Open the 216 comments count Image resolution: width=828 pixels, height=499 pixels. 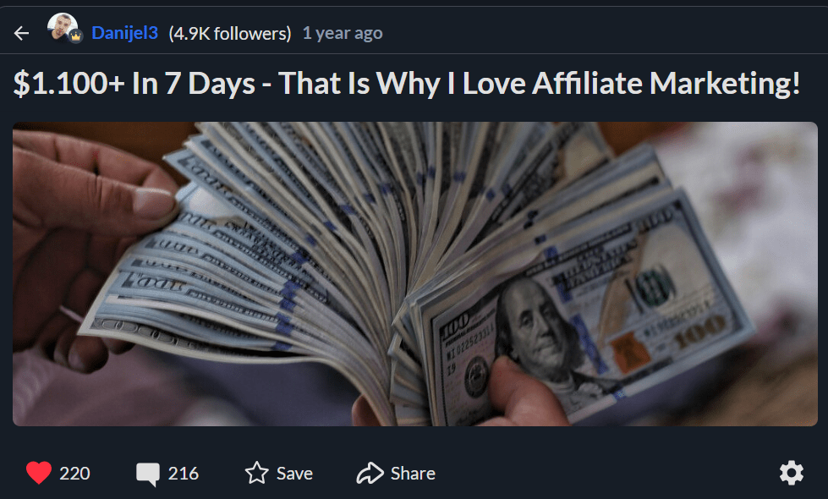pos(184,473)
